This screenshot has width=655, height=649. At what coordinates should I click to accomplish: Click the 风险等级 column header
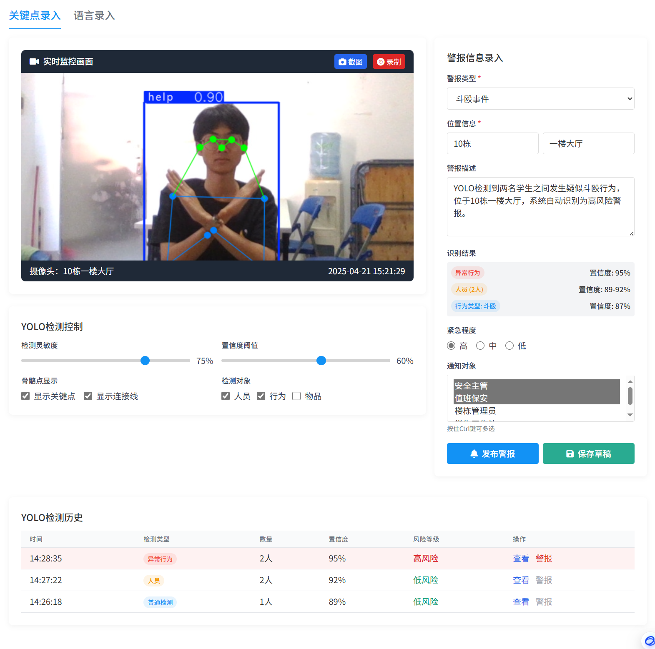pos(426,539)
